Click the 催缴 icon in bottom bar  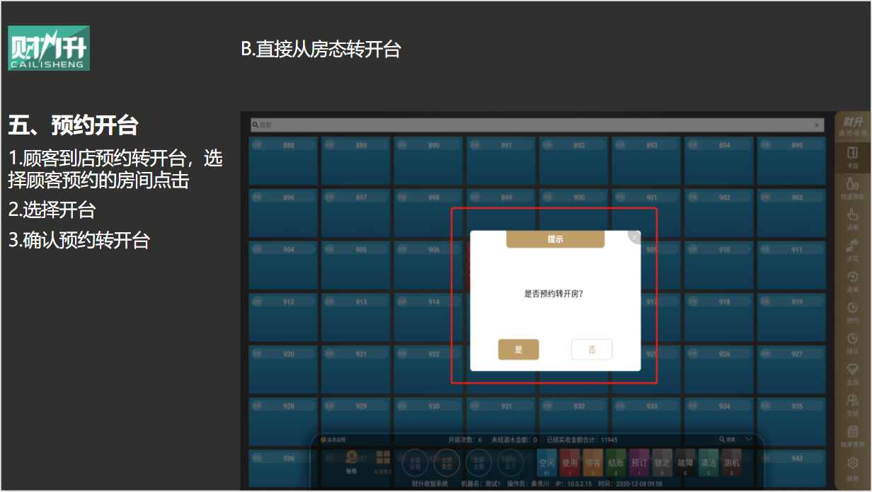click(x=351, y=462)
